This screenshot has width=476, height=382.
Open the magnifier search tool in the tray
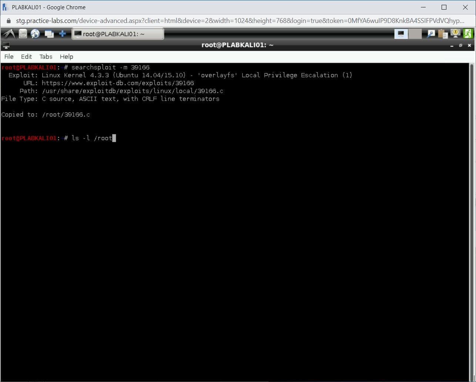(x=431, y=34)
